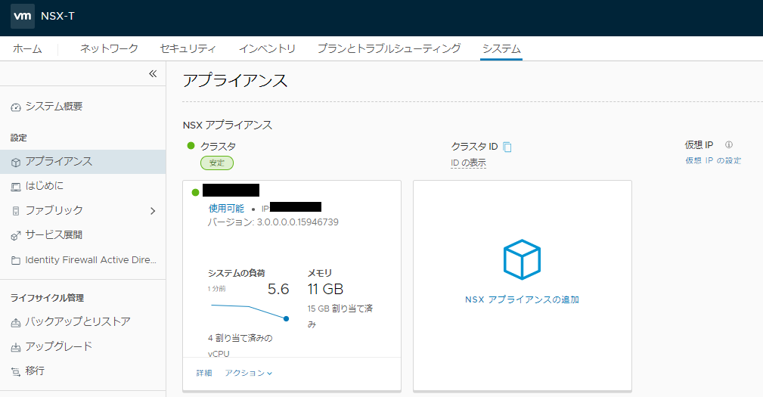The image size is (763, 397).
Task: Click the はじめに laptop icon
Action: pyautogui.click(x=16, y=186)
